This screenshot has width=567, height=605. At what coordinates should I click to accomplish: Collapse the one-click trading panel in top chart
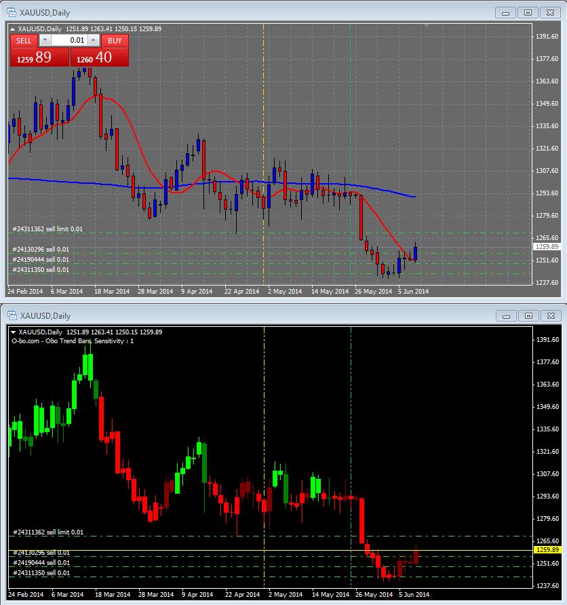[x=12, y=28]
